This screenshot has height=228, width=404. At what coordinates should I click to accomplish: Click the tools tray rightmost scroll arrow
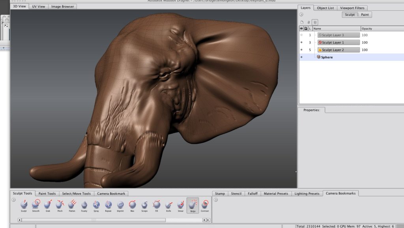[208, 220]
